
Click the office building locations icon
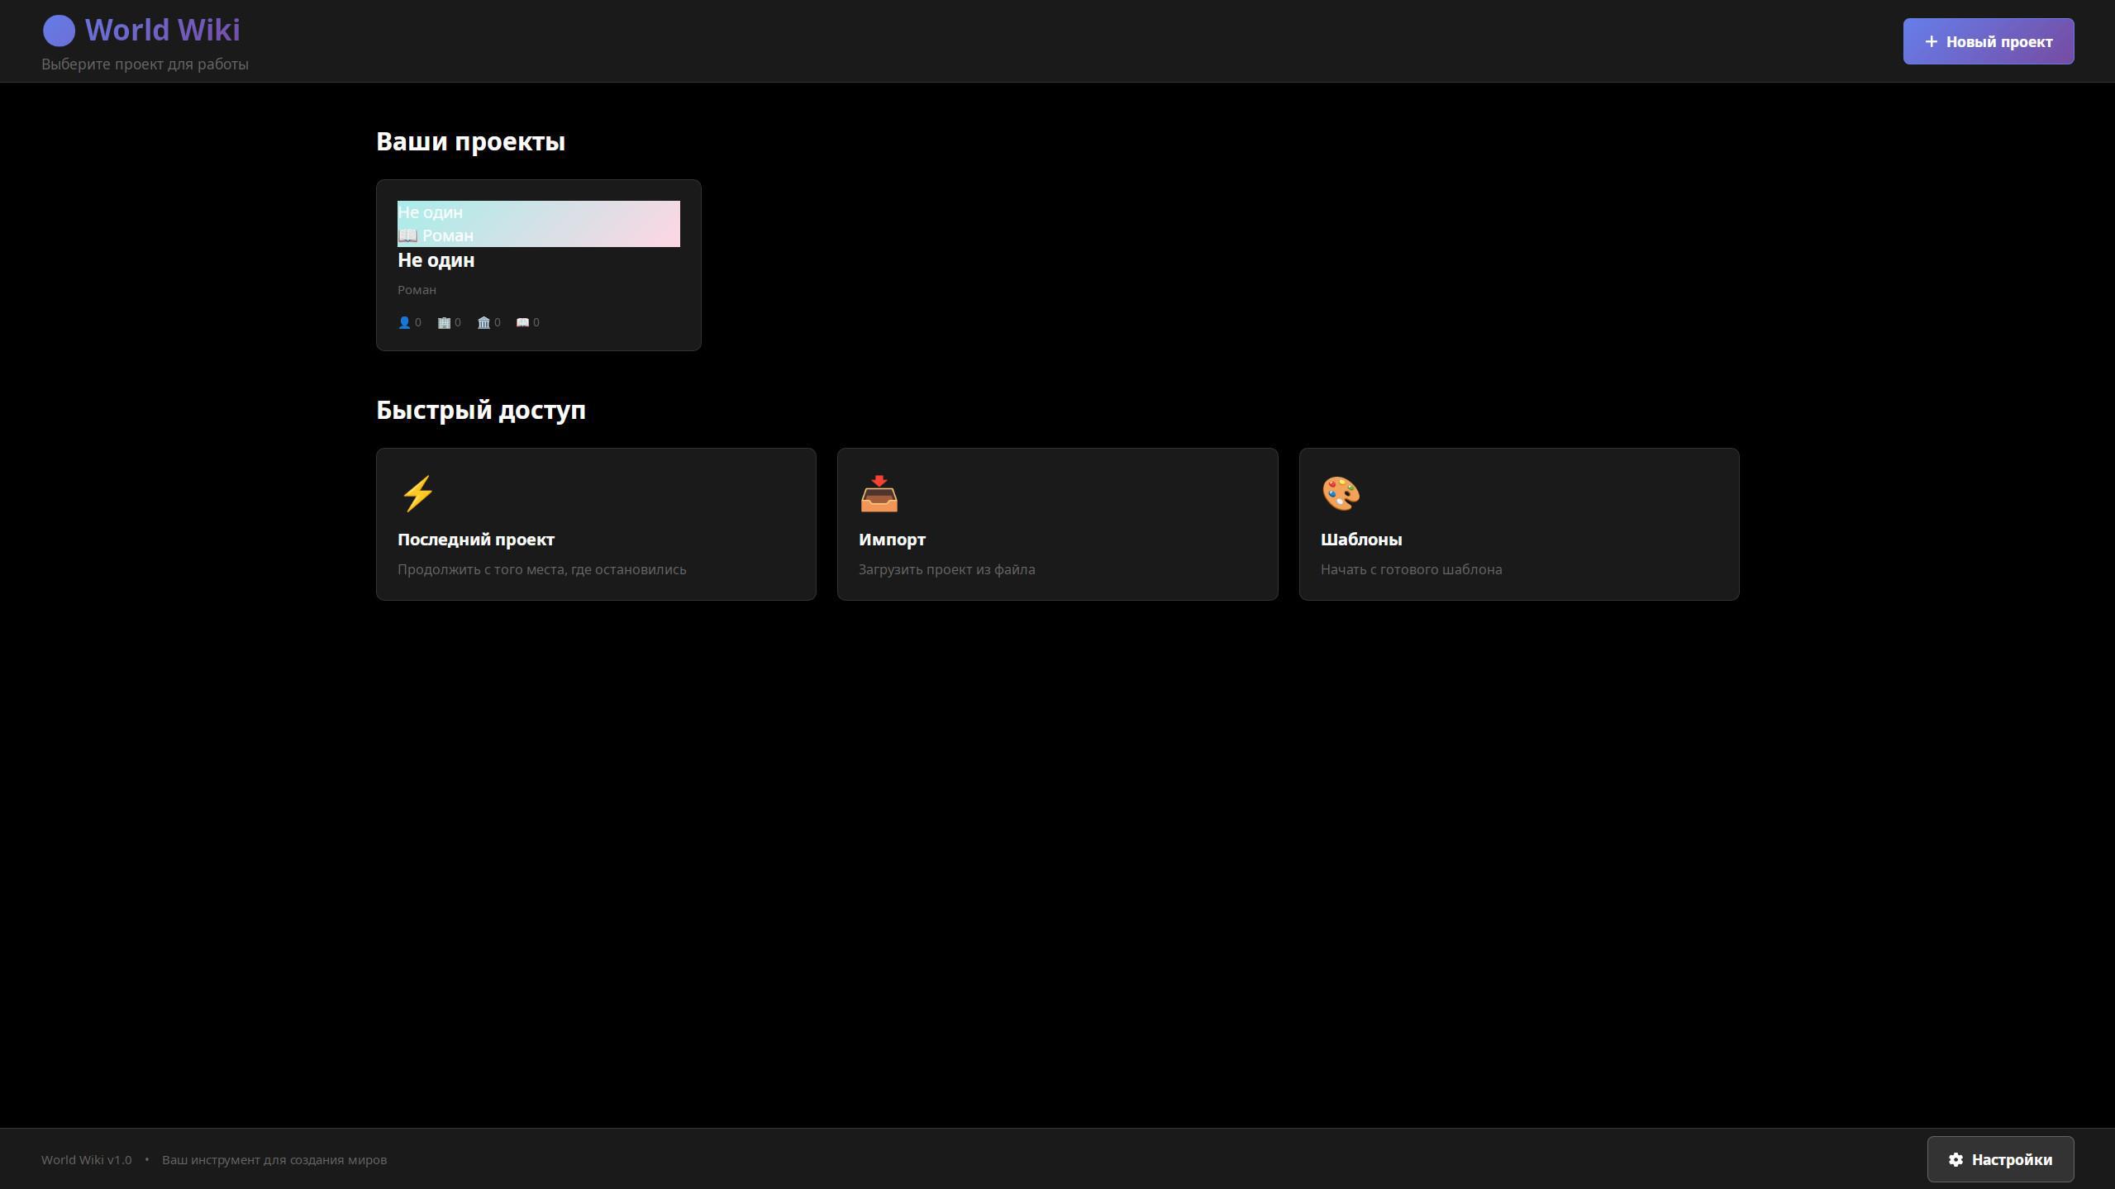[444, 323]
